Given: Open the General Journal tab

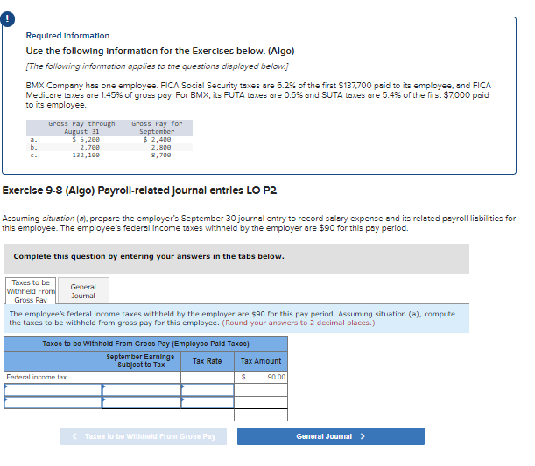Looking at the screenshot, I should click(83, 290).
